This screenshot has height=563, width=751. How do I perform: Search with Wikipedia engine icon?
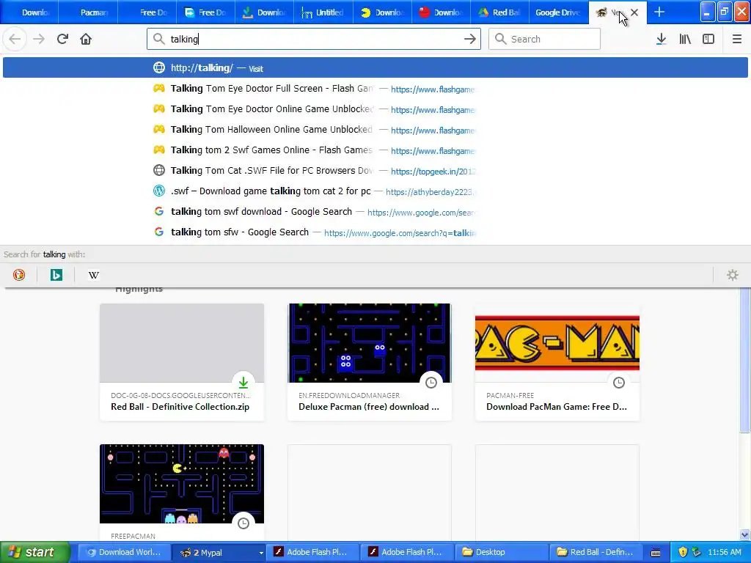click(93, 275)
